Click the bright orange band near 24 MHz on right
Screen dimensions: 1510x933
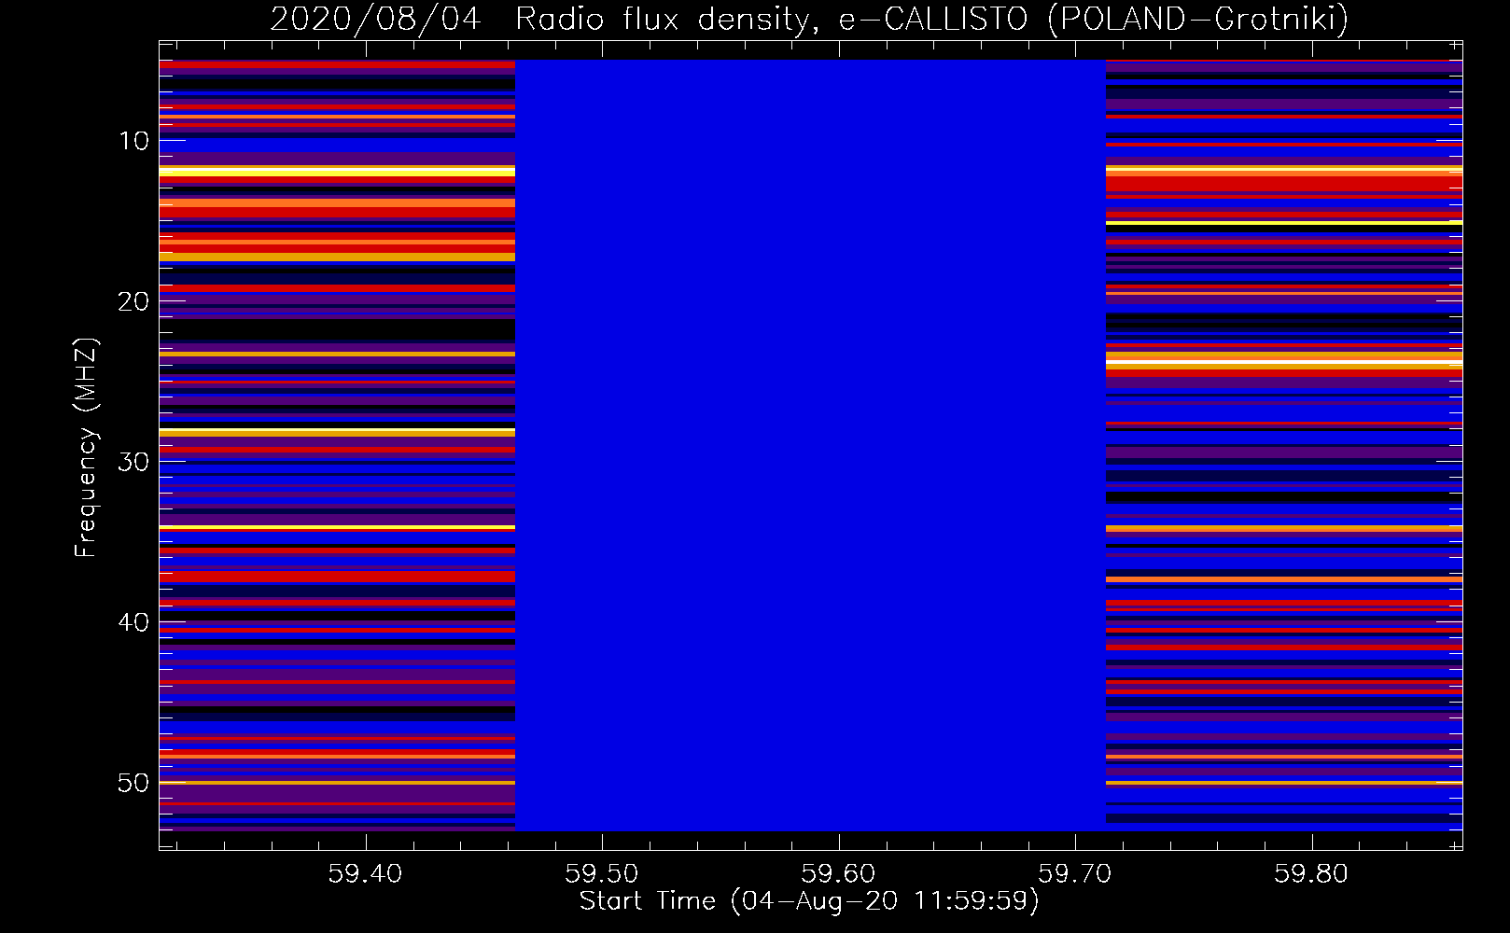tap(1284, 360)
